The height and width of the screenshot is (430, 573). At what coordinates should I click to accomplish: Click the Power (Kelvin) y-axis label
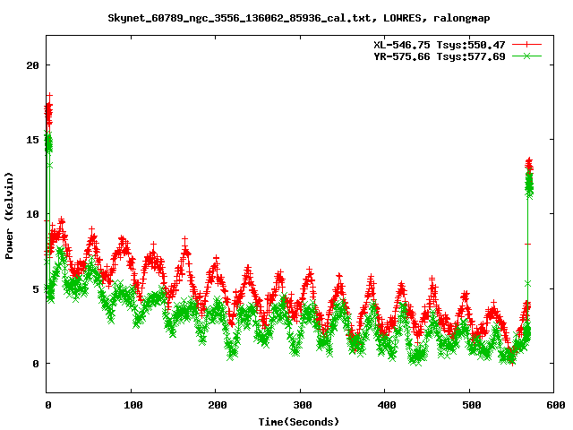point(9,216)
